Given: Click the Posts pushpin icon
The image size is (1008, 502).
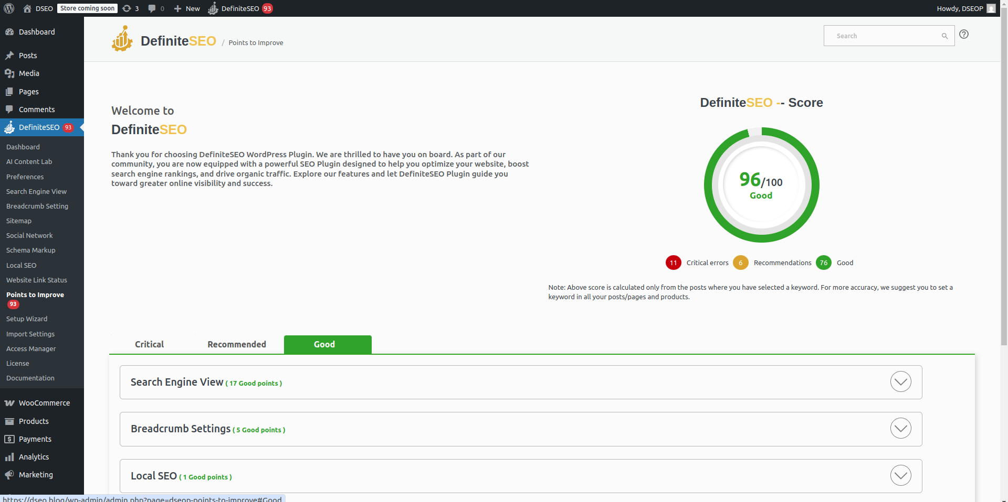Looking at the screenshot, I should [9, 56].
